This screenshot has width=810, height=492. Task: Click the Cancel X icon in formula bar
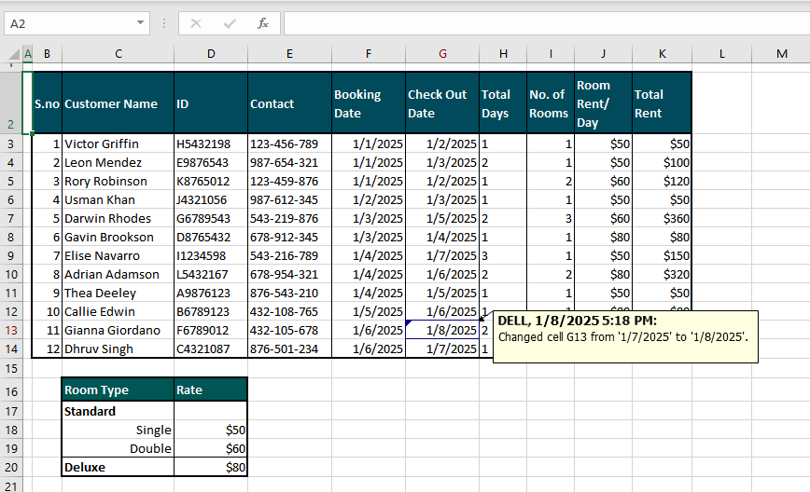(x=196, y=23)
